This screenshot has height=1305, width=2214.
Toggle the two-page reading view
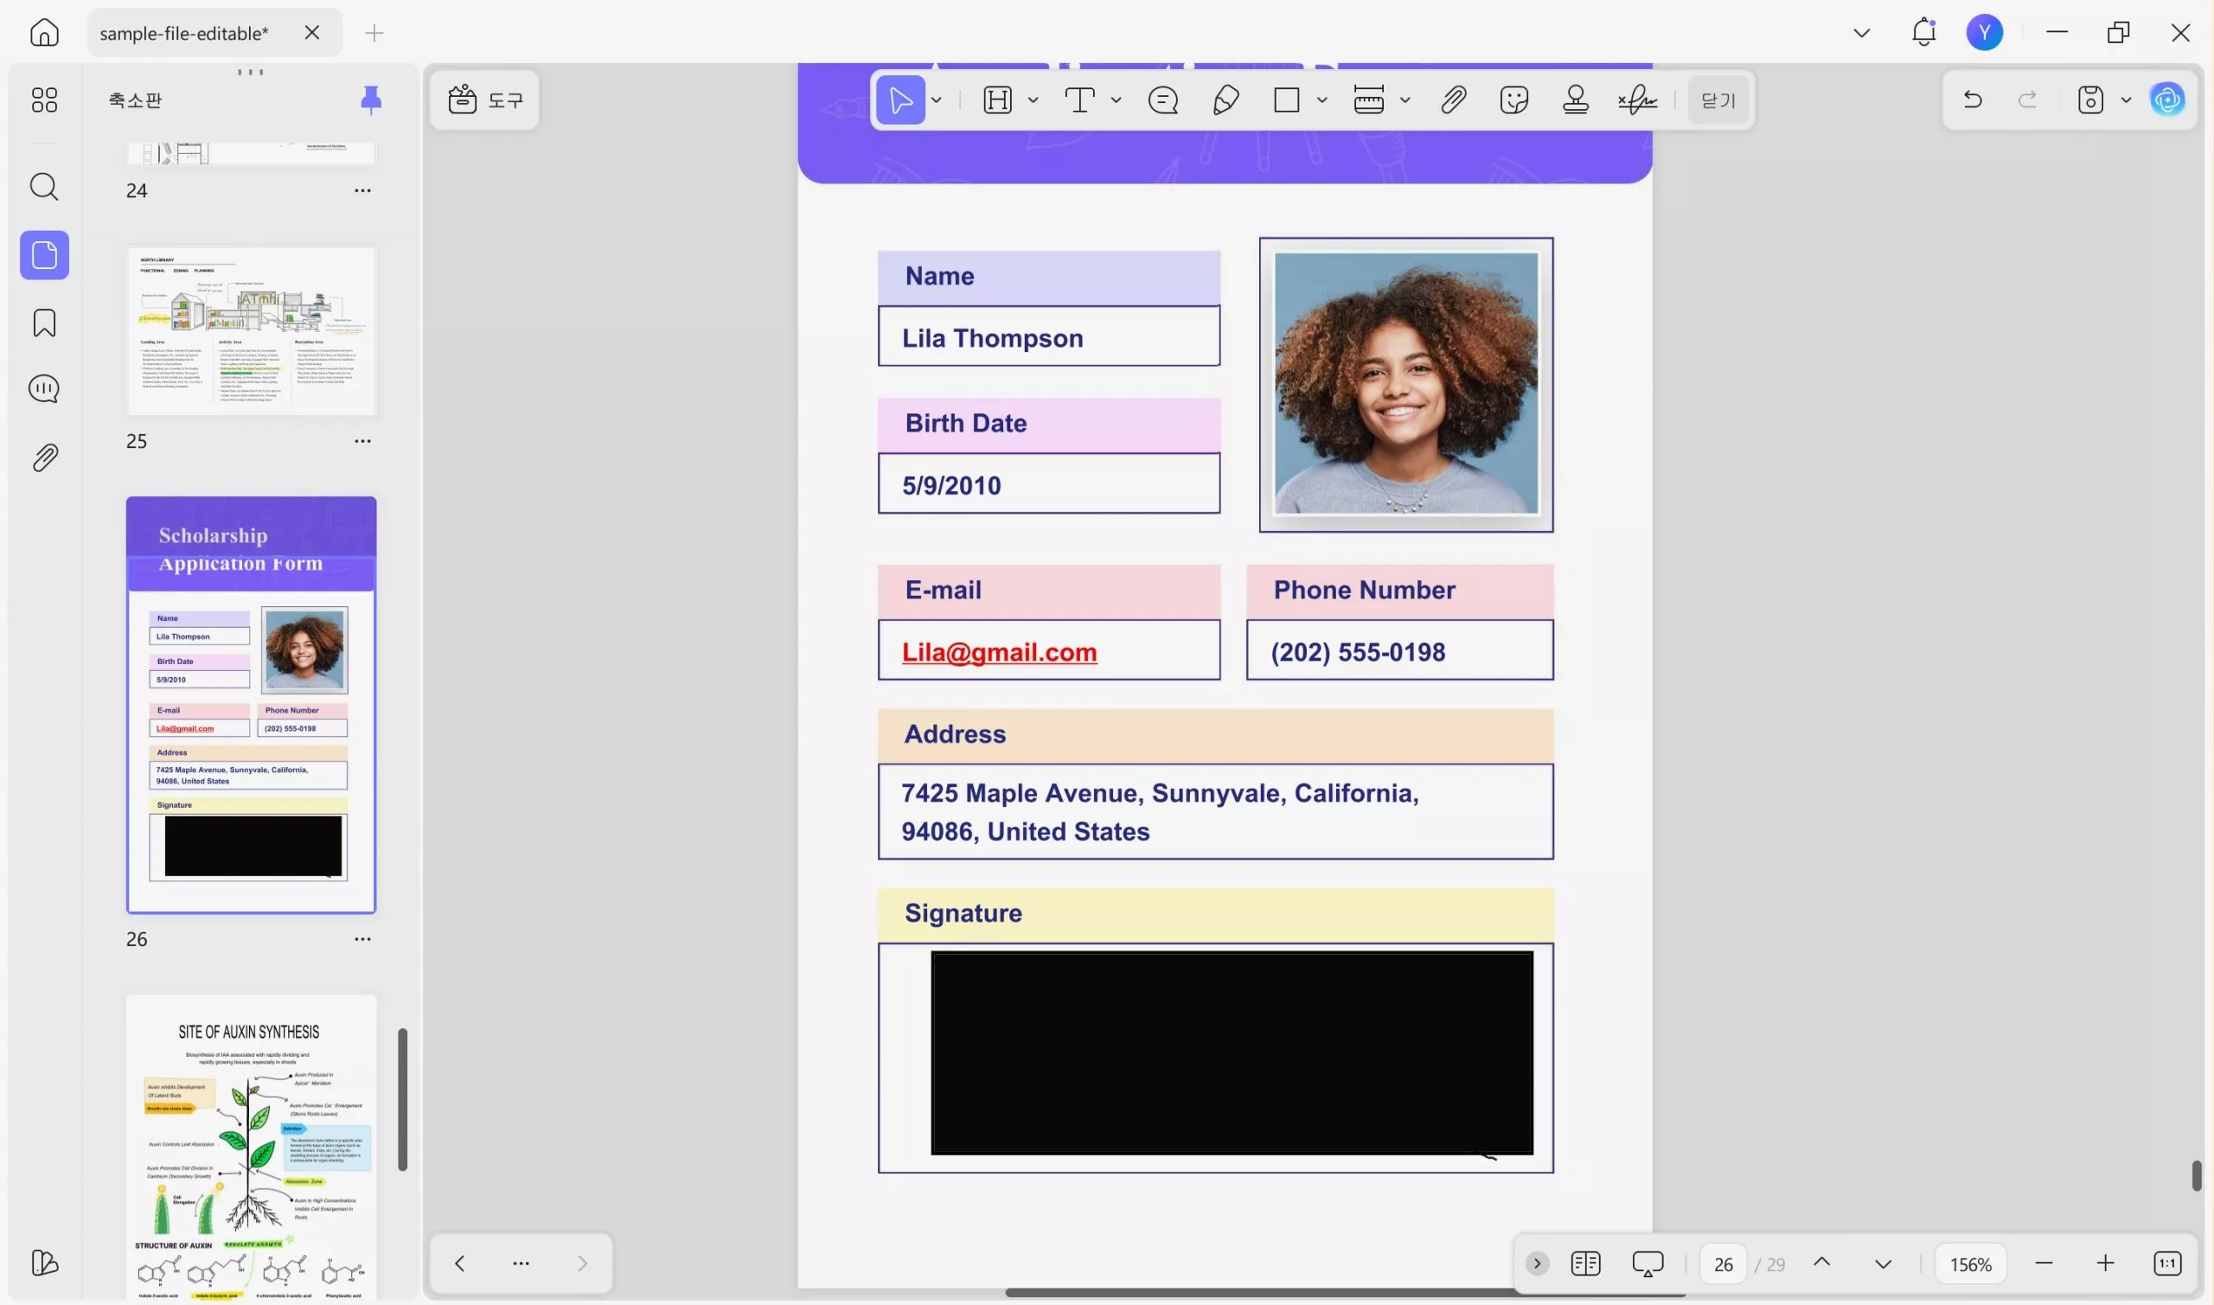coord(1585,1263)
